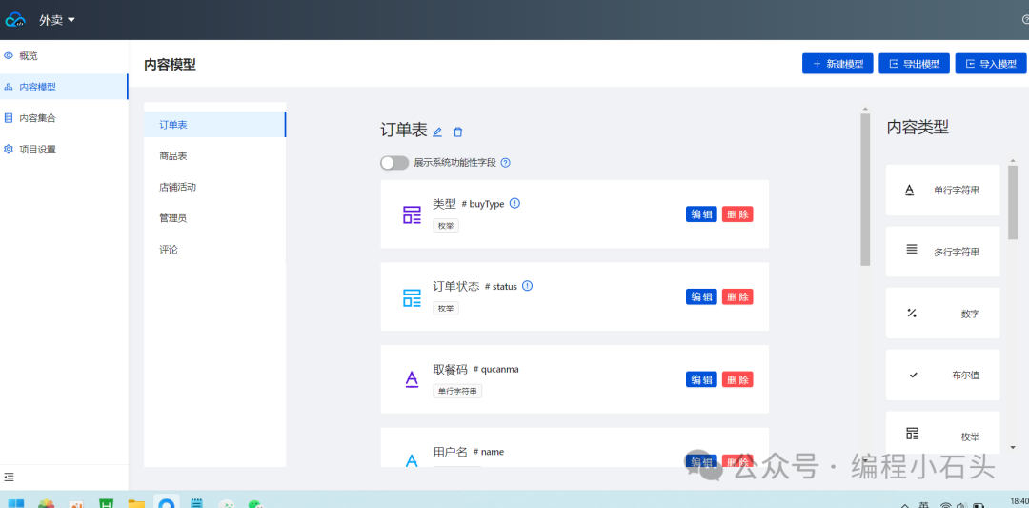1029x508 pixels.
Task: Go to 概览 in the sidebar
Action: (64, 56)
